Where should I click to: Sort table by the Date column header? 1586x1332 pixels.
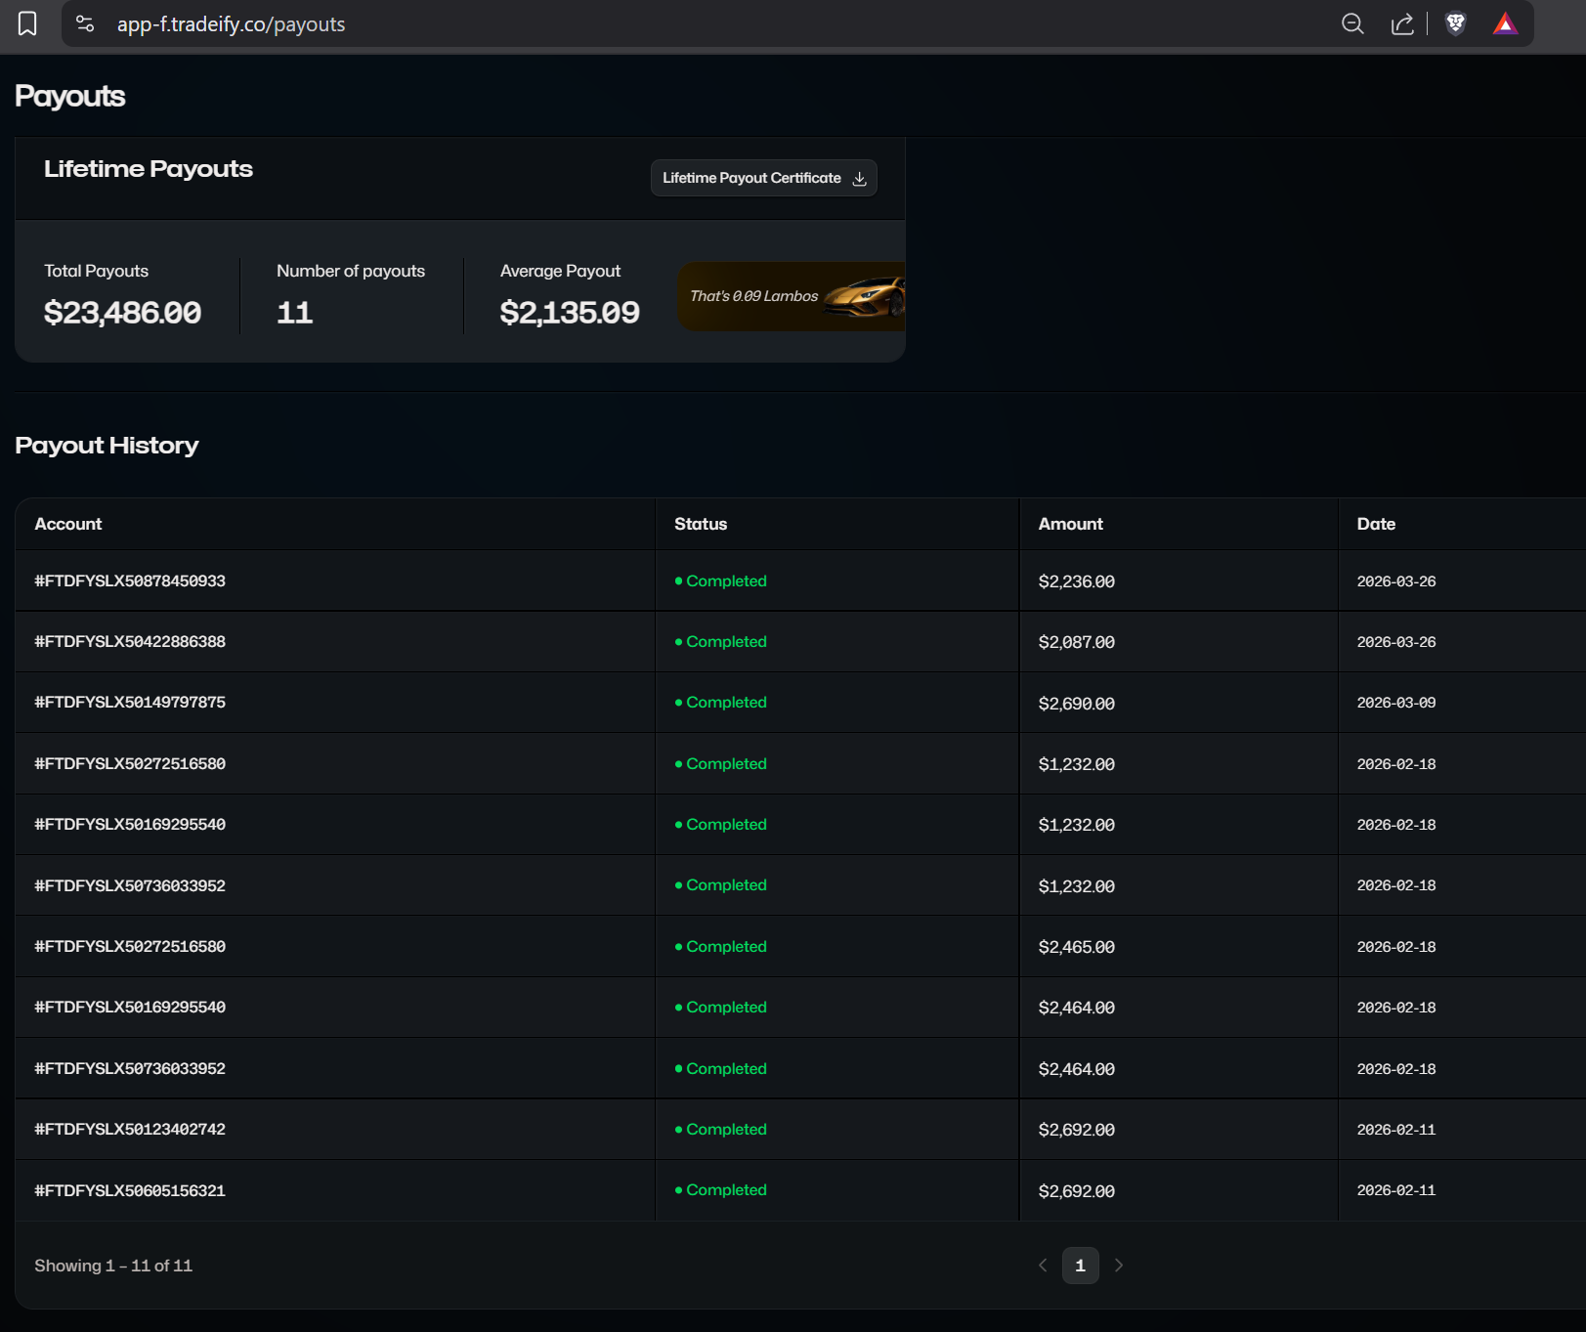pos(1375,524)
